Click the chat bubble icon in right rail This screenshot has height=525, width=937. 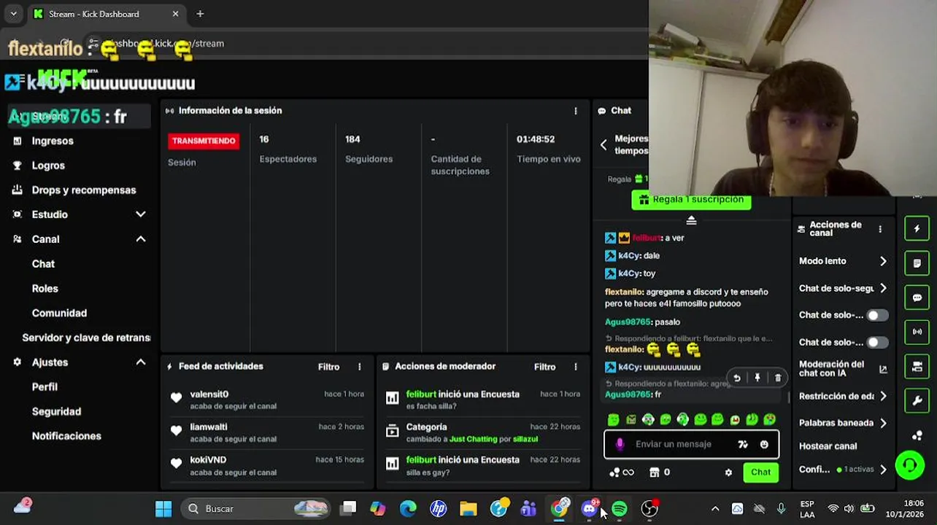point(917,297)
